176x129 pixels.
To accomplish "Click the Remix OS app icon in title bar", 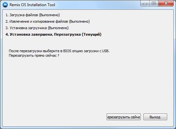I will pyautogui.click(x=5, y=5).
